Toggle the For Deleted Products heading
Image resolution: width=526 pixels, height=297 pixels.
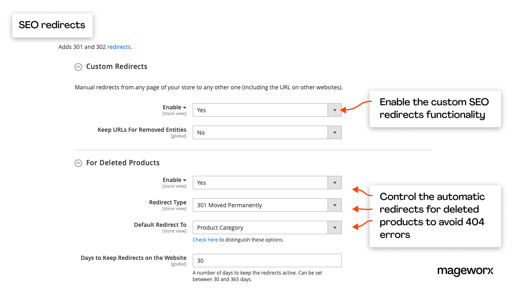(x=123, y=163)
